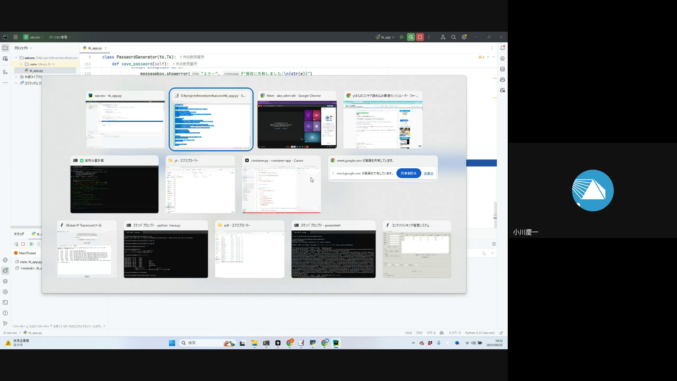Click the 共有を停止 button

pos(408,173)
